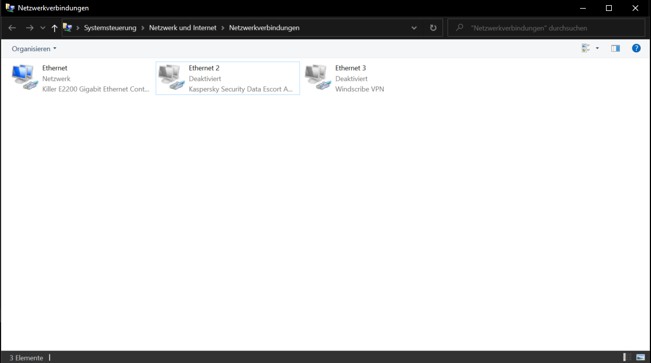Click the address bar network icon
The height and width of the screenshot is (363, 651).
pyautogui.click(x=67, y=28)
